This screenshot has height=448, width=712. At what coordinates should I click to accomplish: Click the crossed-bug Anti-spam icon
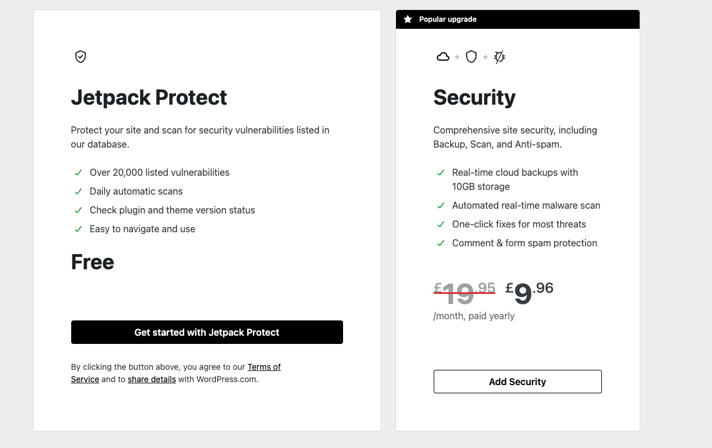499,56
